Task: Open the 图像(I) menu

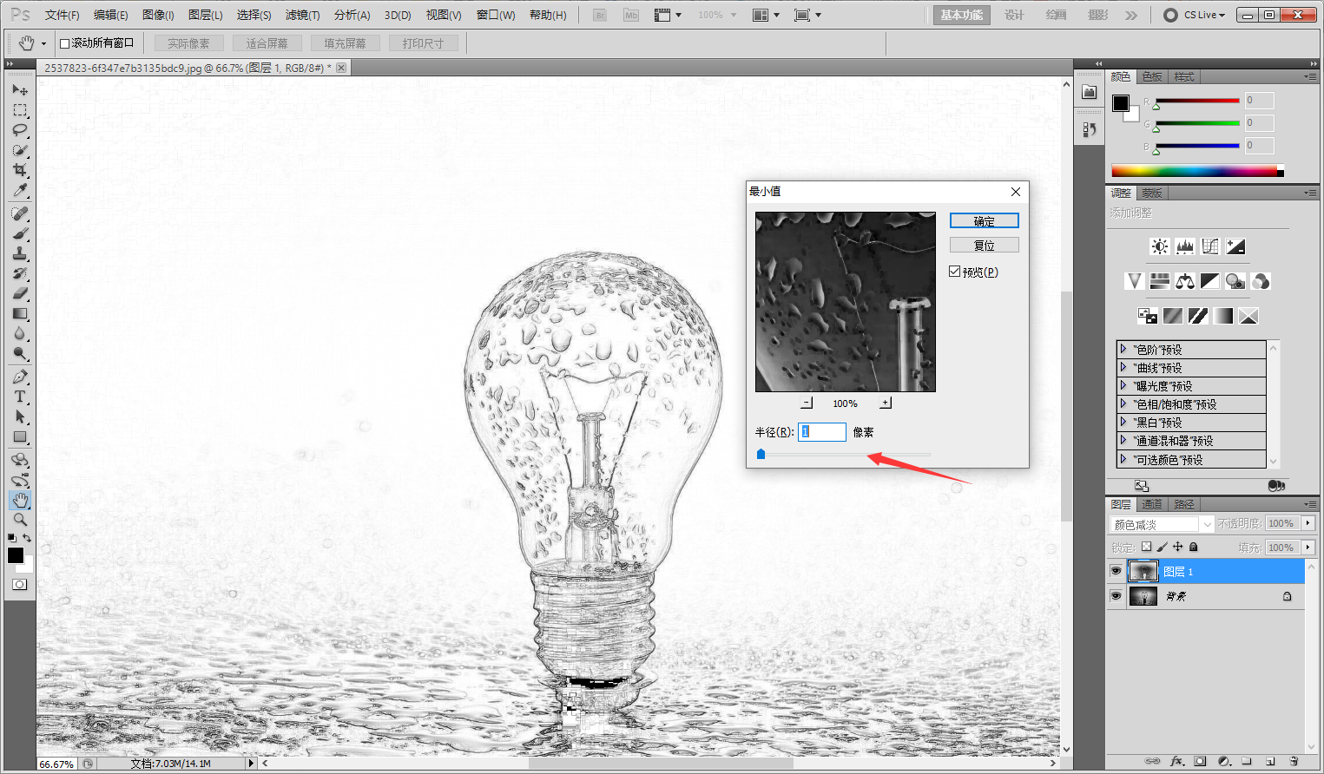Action: (158, 15)
